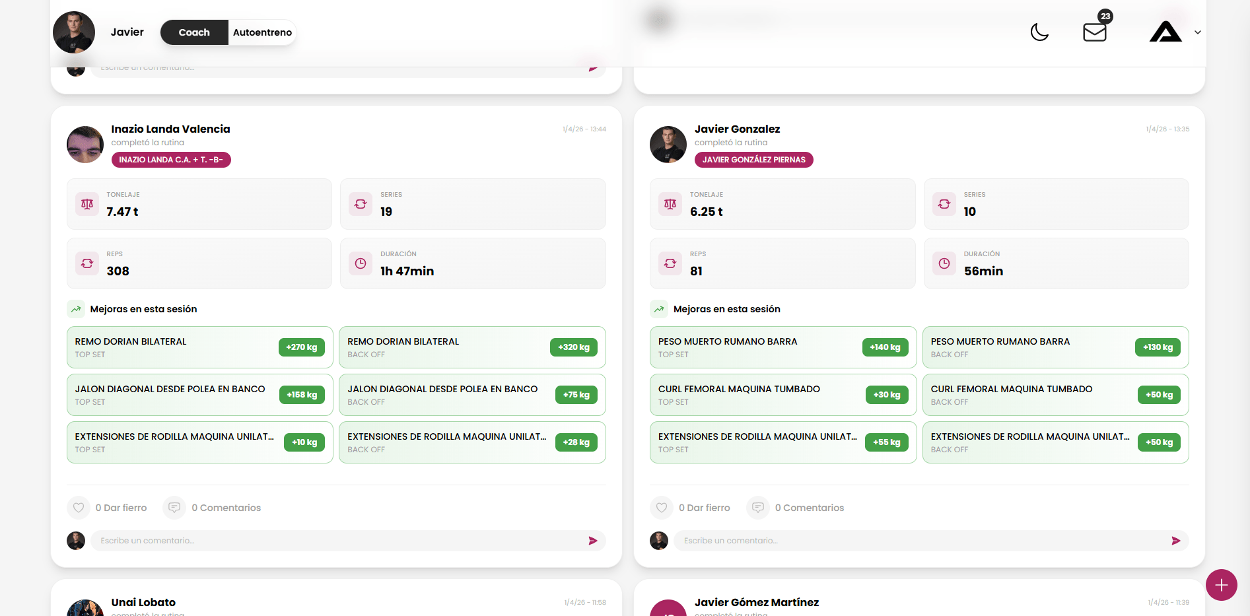Image resolution: width=1250 pixels, height=616 pixels.
Task: Click the pink floating plus button
Action: [1221, 585]
